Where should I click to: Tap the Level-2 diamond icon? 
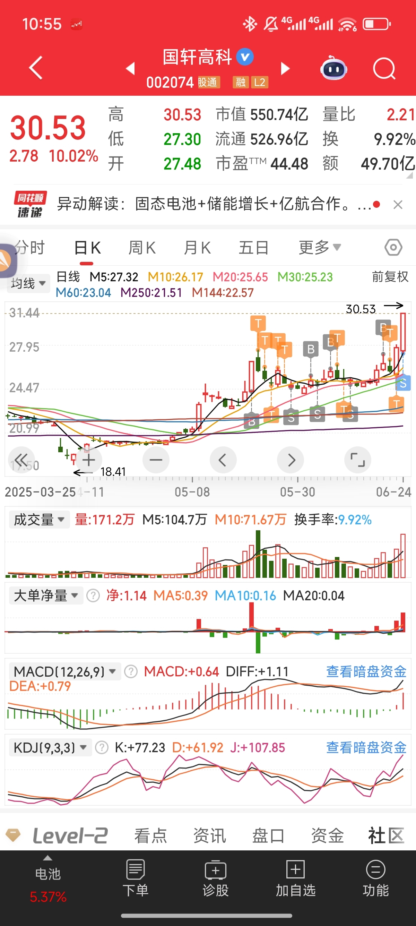click(13, 835)
